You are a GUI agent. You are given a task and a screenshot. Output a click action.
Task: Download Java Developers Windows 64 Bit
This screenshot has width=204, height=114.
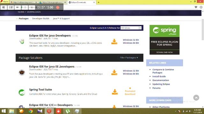point(131,43)
